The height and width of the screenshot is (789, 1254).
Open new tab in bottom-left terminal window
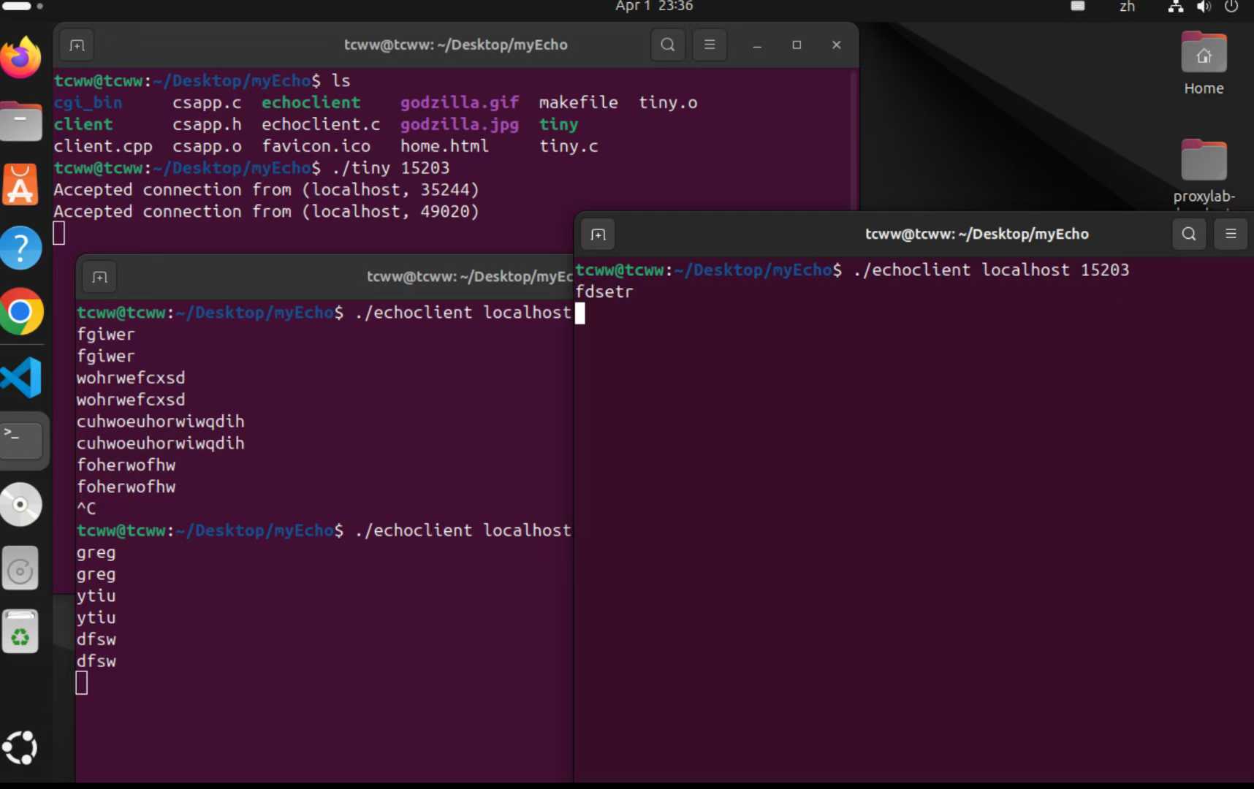(100, 277)
